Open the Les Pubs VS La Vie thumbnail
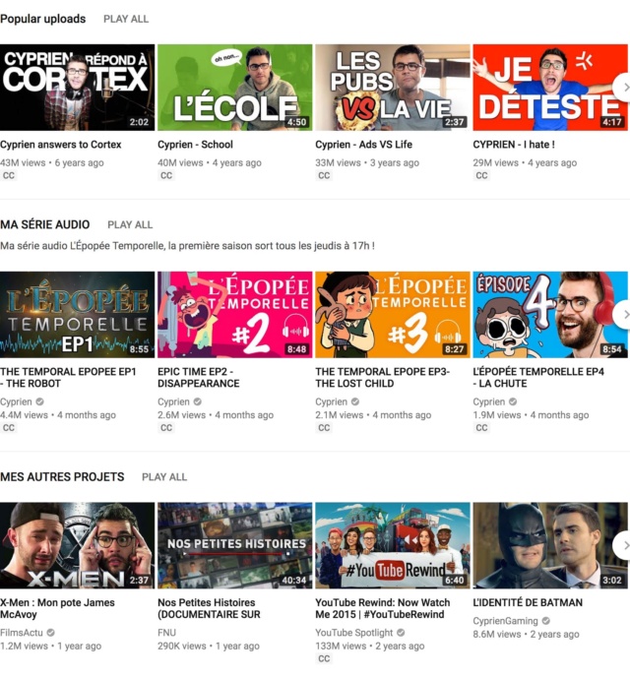 pyautogui.click(x=393, y=88)
